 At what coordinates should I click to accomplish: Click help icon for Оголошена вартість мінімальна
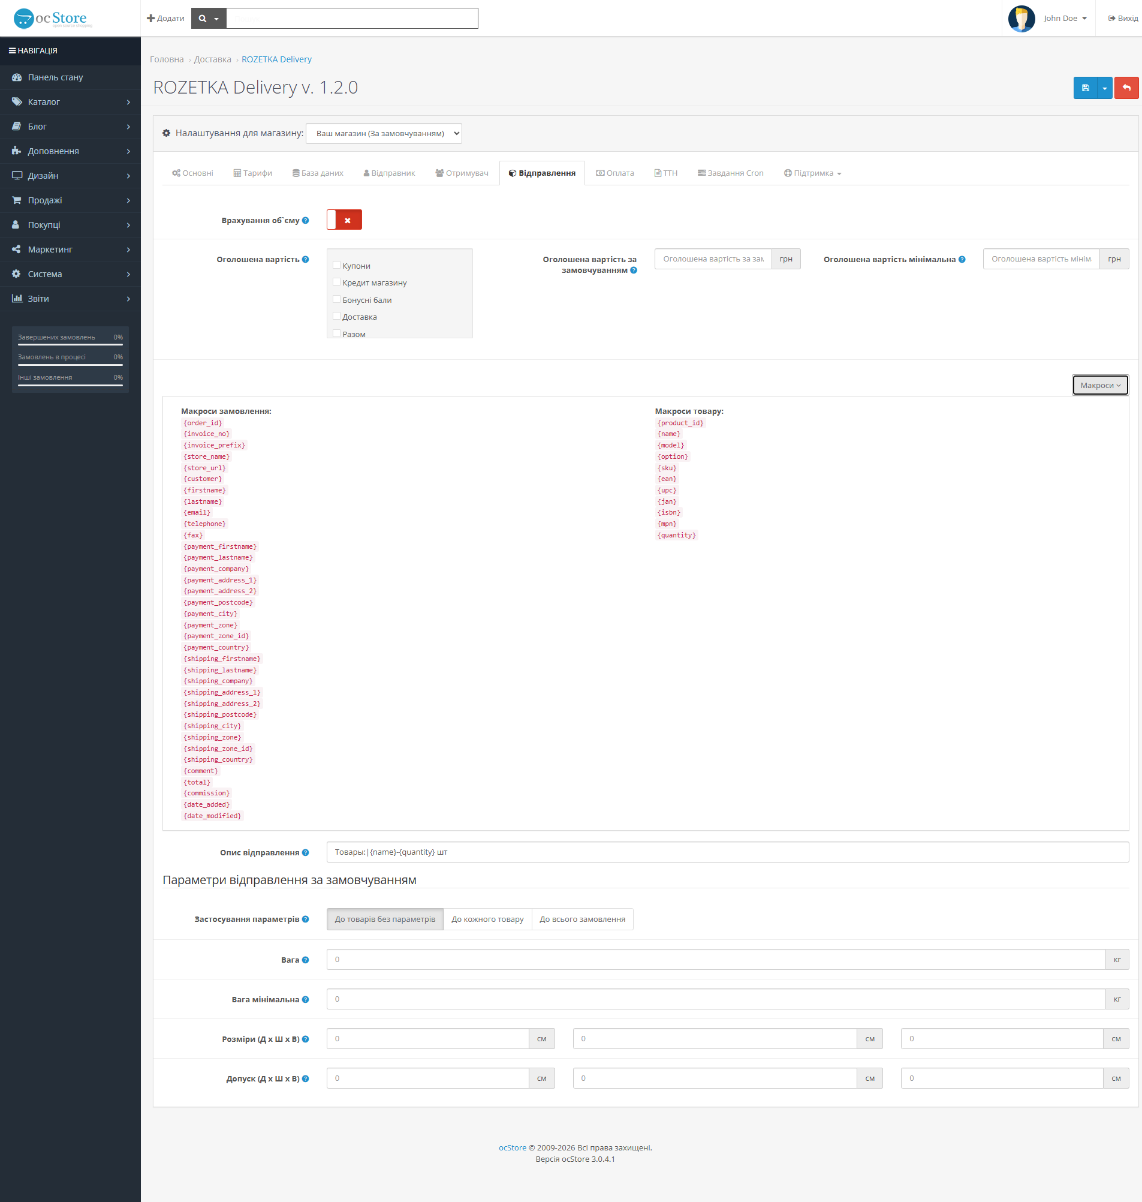point(962,259)
